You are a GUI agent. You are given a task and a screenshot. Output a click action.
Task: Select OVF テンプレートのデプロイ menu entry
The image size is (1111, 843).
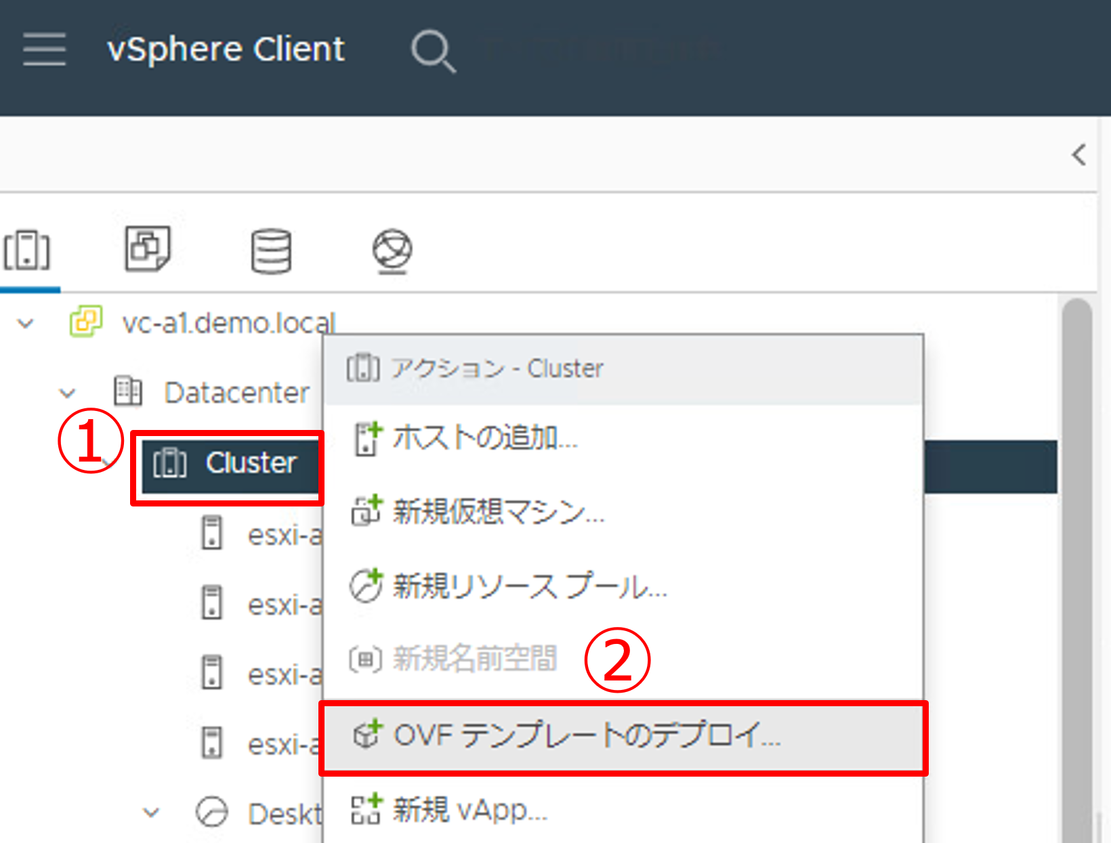coord(586,736)
